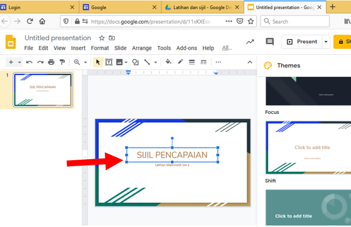Choose the Border color pencil
Screen dimensions: 351x227
tap(180, 62)
